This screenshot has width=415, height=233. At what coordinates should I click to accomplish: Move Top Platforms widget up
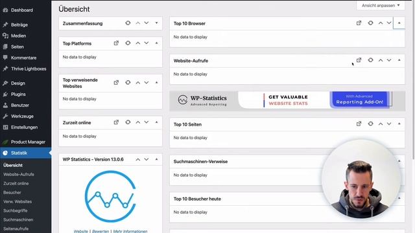point(138,43)
